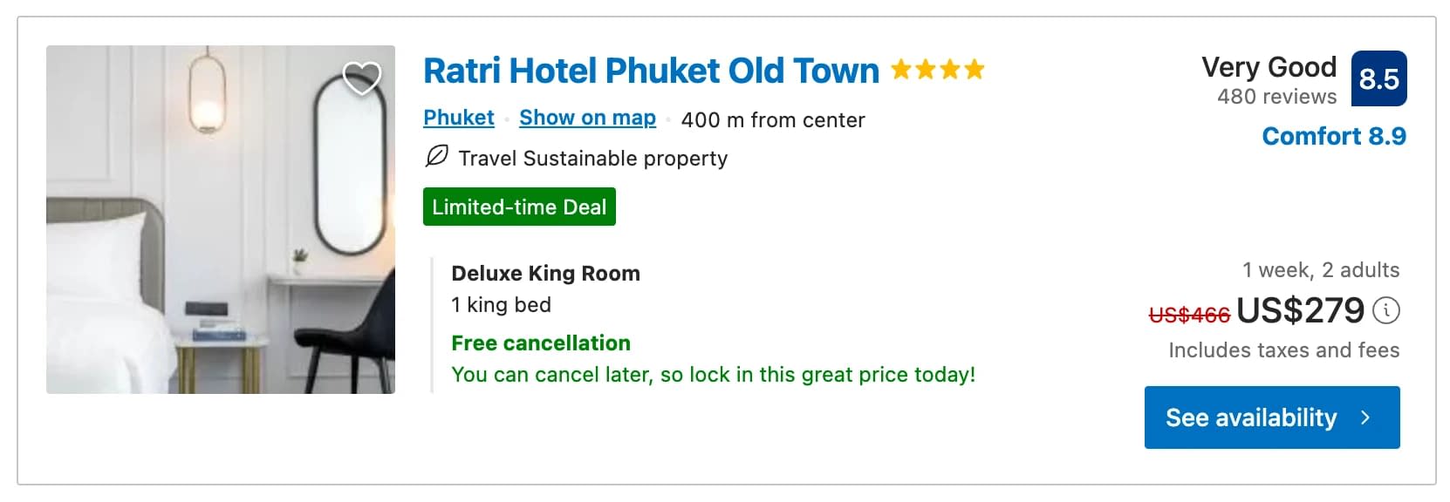Click Travel Sustainable property label
This screenshot has height=502, width=1450.
tap(593, 159)
